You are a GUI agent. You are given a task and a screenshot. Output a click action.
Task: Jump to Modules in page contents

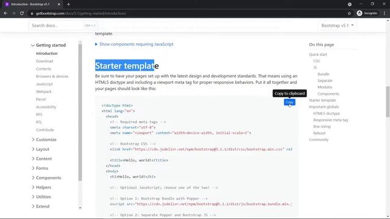[325, 87]
